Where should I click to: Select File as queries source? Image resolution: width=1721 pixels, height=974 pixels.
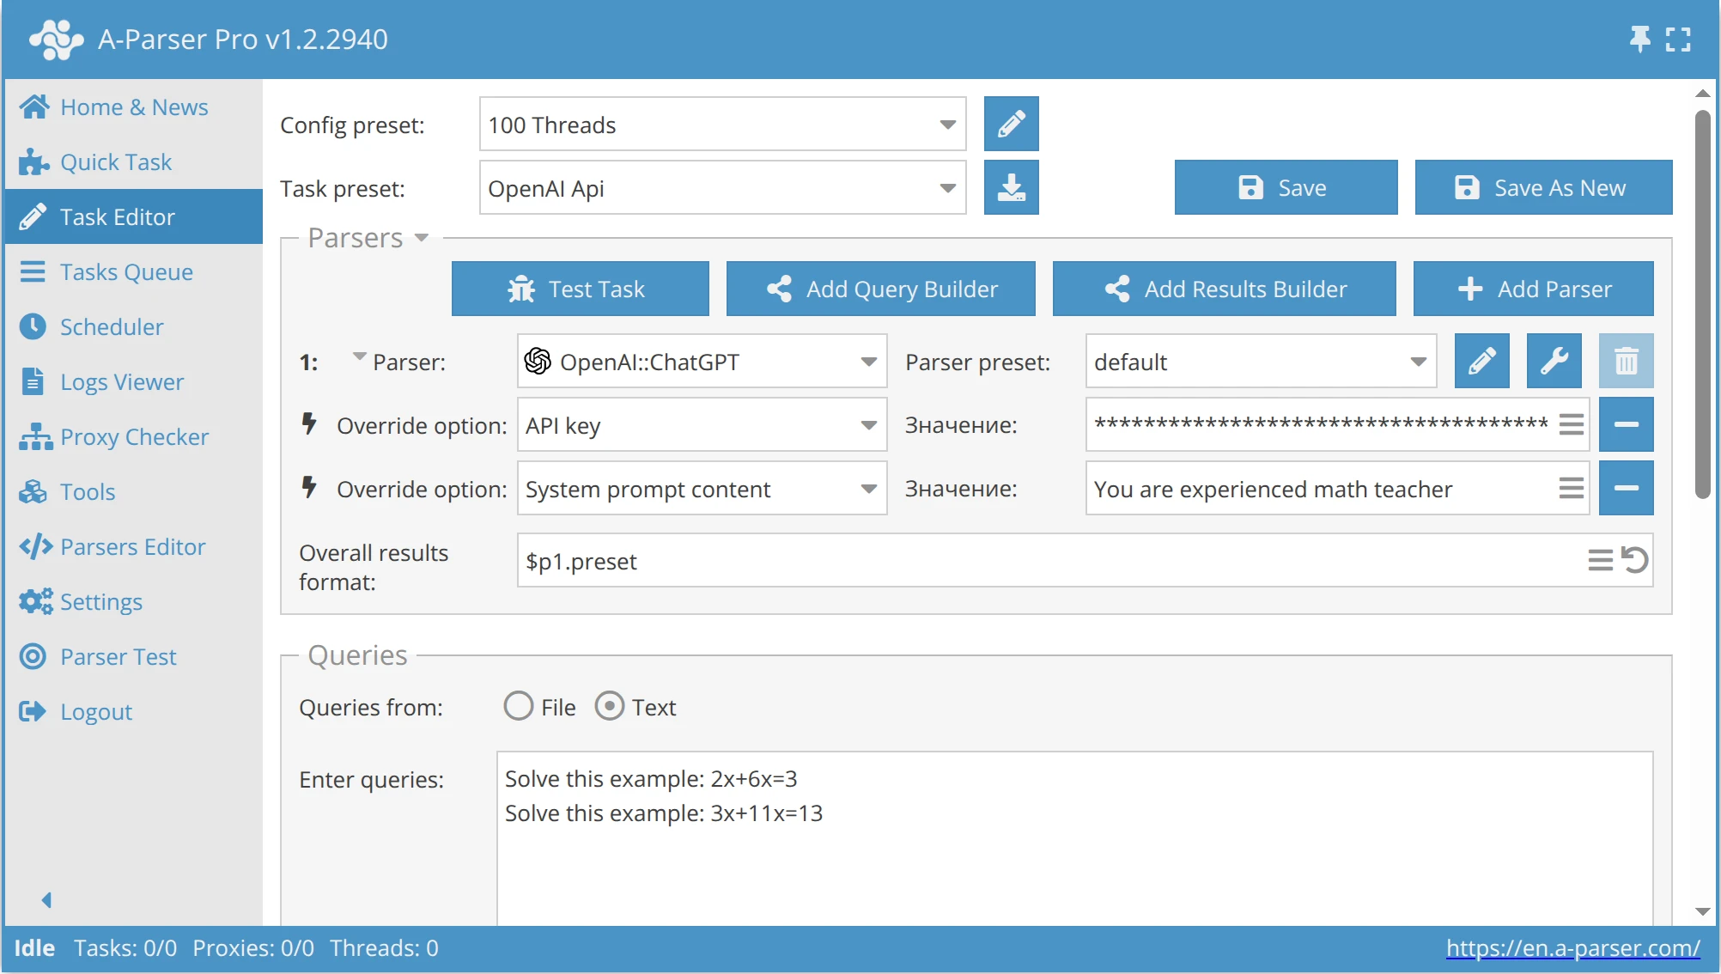pyautogui.click(x=519, y=705)
